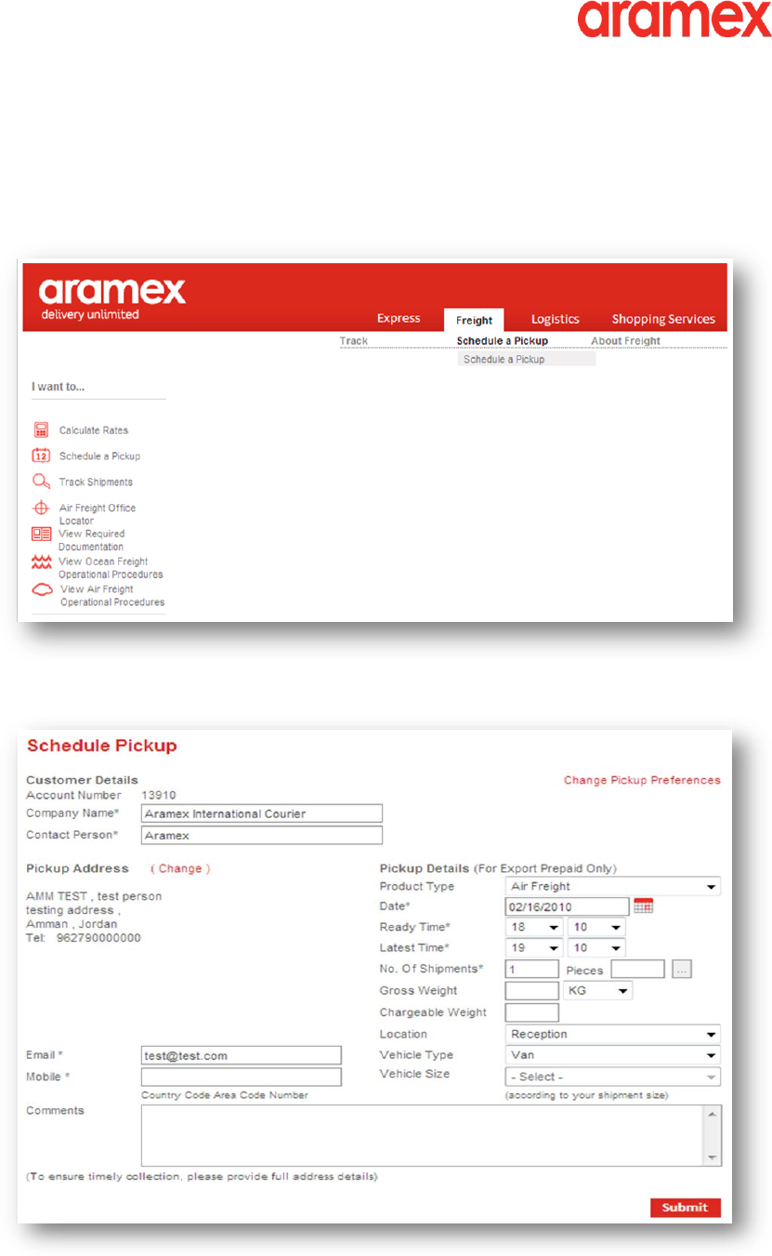Click the Air Freight Office Locator crosshair icon
Screen dimensions: 772x1256
pyautogui.click(x=41, y=508)
